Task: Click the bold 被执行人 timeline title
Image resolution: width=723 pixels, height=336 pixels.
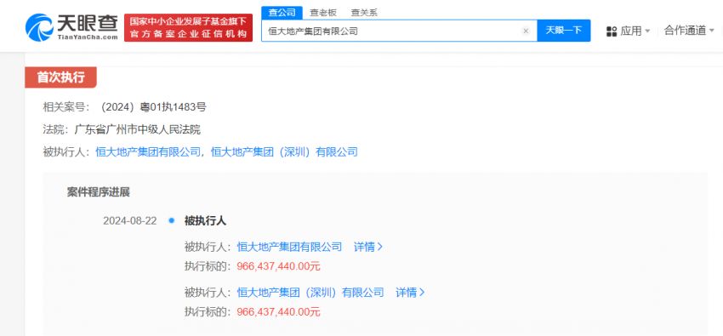Action: point(205,221)
